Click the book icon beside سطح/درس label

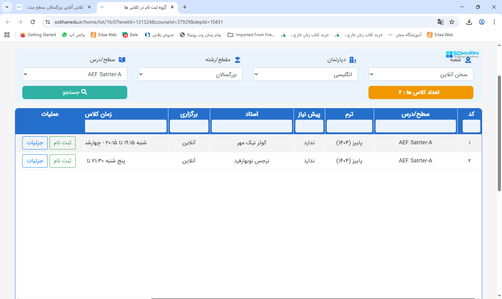(x=122, y=59)
